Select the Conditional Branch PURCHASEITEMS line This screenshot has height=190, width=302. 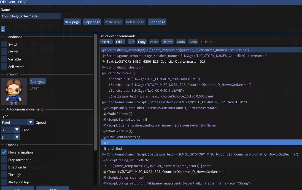point(201,102)
